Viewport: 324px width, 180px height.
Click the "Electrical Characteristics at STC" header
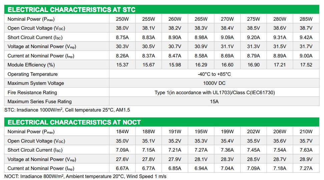point(71,10)
